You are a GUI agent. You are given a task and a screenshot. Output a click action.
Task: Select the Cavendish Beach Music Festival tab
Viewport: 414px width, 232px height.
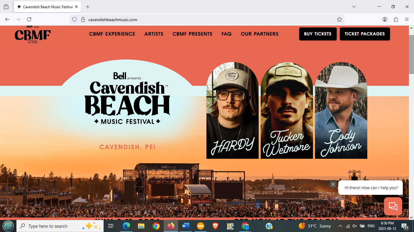47,7
